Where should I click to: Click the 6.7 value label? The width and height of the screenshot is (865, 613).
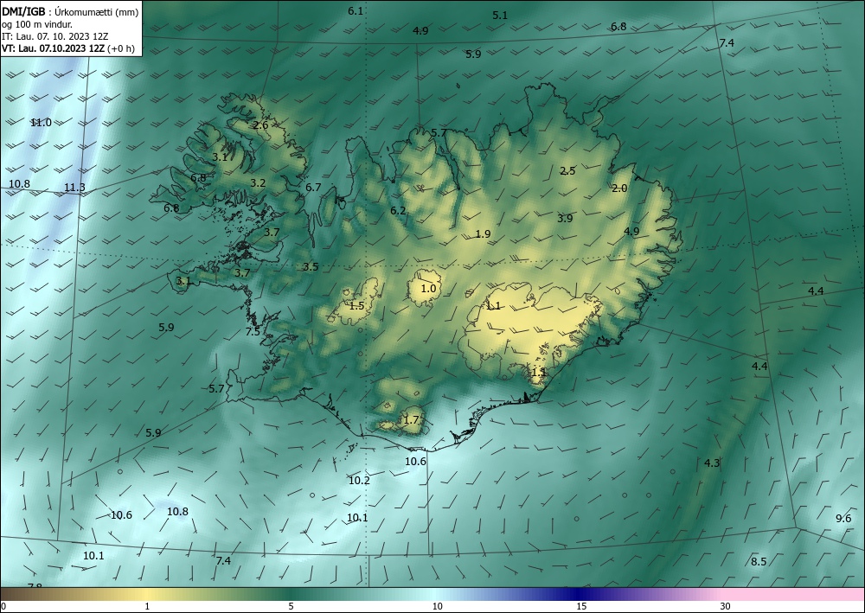coord(313,188)
